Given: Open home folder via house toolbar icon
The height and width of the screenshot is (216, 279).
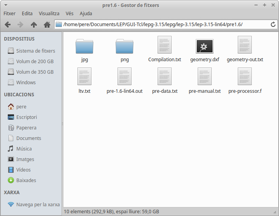Looking at the screenshot, I should point(47,25).
